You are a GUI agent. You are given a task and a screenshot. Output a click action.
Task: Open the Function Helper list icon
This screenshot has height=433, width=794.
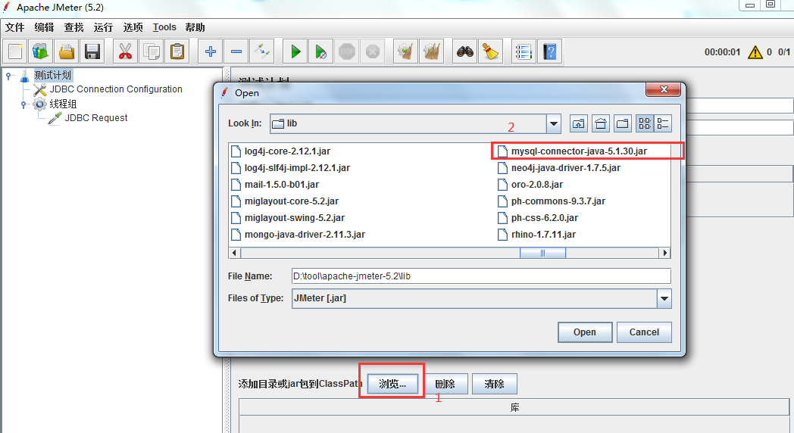(524, 51)
